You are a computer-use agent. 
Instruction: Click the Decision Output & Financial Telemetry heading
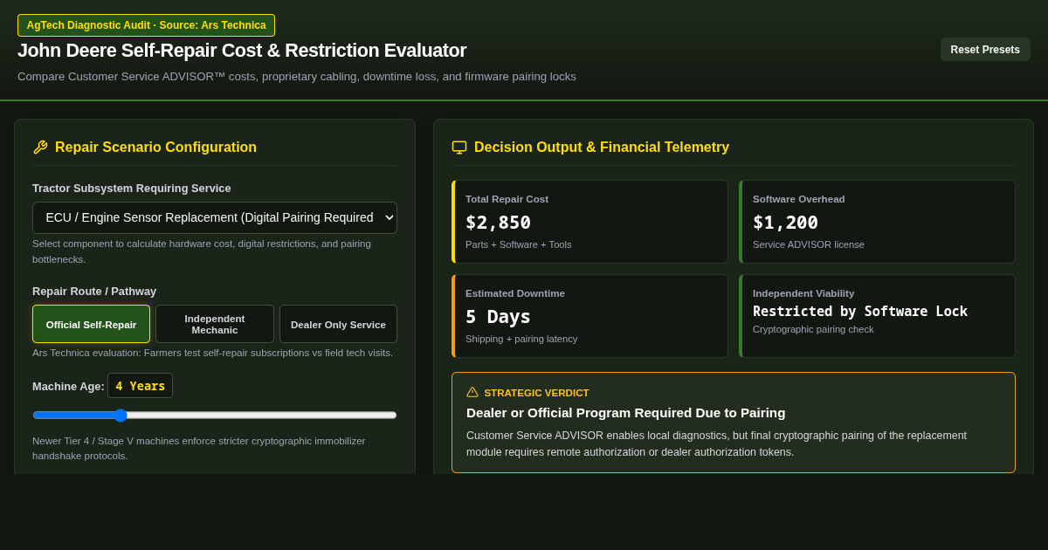pyautogui.click(x=602, y=148)
